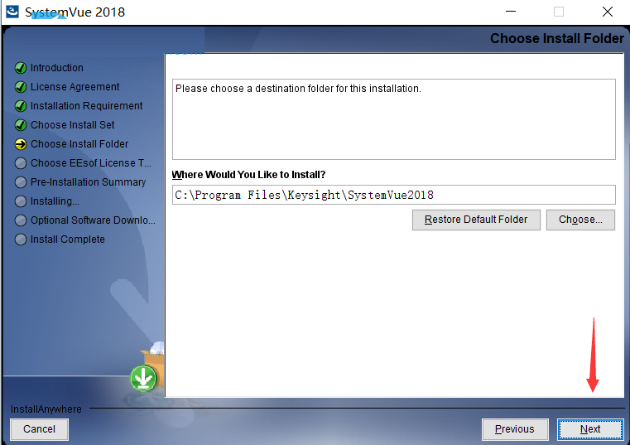This screenshot has width=630, height=445.
Task: Click the checkmark icon next to License Agreement
Action: tap(21, 87)
